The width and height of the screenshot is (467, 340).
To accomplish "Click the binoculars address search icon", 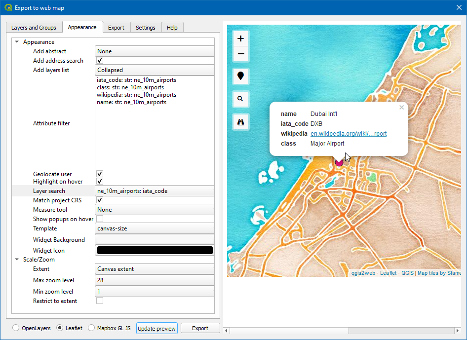I will coord(240,122).
